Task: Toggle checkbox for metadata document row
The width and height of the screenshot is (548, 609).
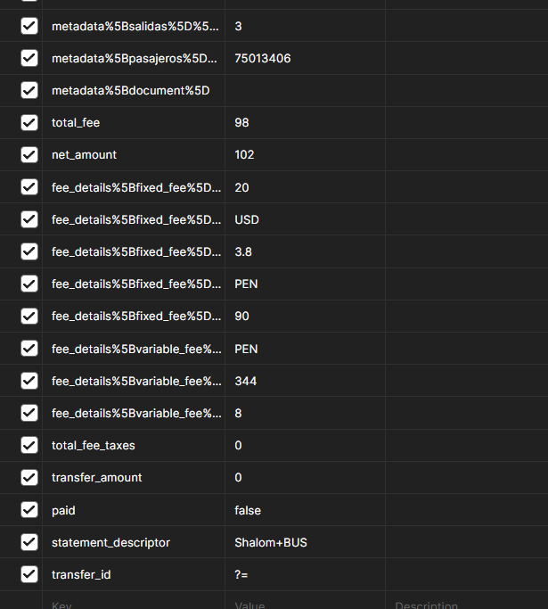Action: (x=29, y=90)
